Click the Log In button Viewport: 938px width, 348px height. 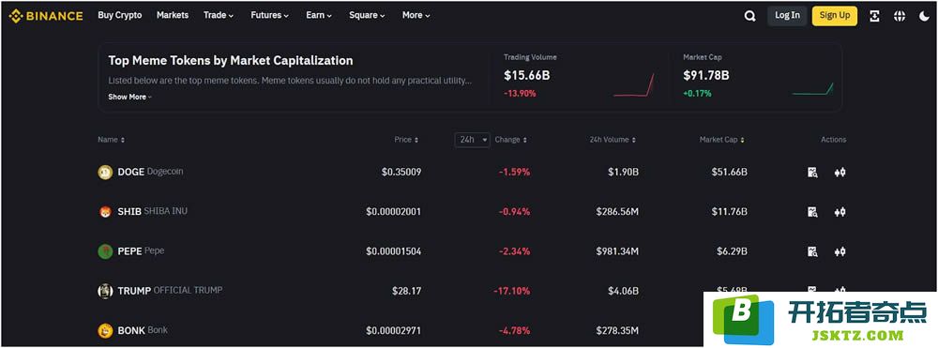click(787, 16)
